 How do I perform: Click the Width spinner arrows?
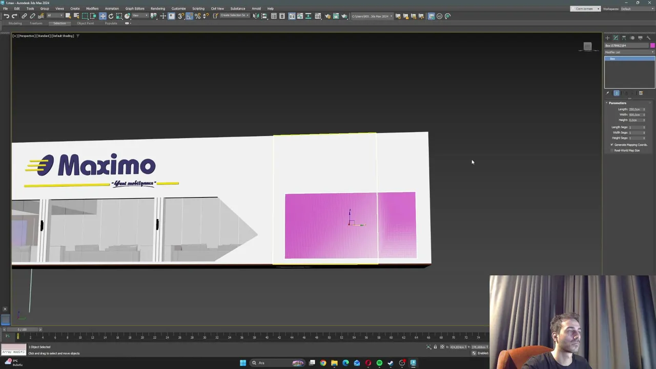[644, 115]
